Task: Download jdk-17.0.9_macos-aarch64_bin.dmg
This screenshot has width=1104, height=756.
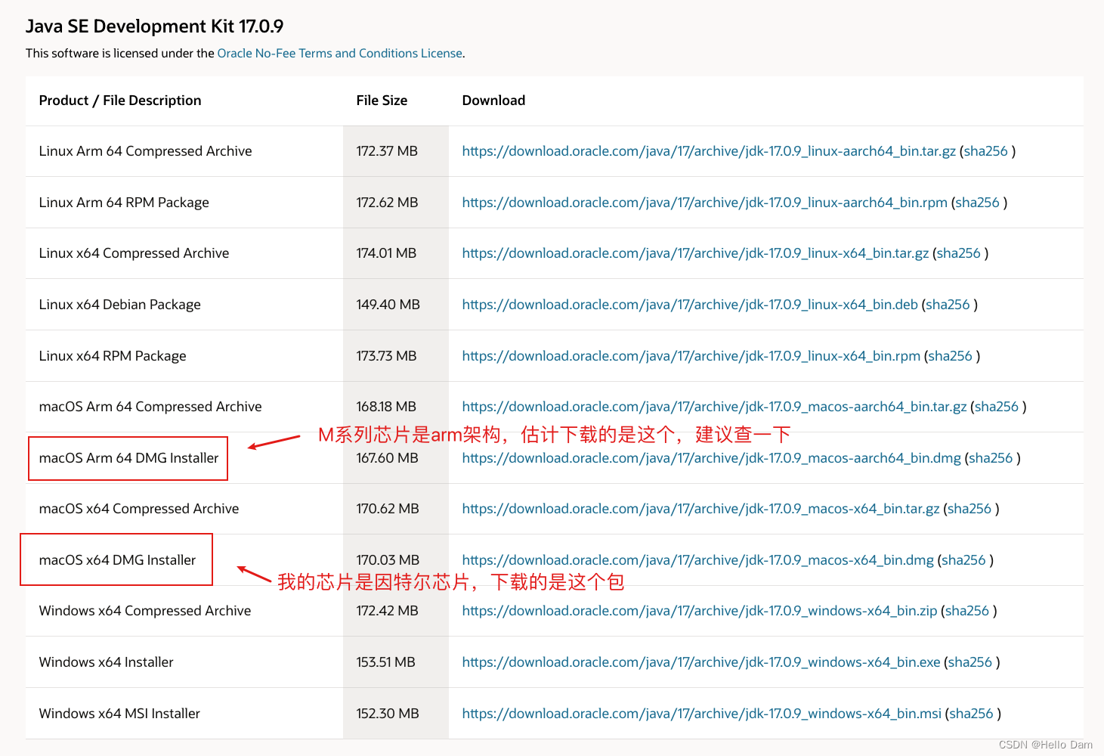Action: coord(711,458)
